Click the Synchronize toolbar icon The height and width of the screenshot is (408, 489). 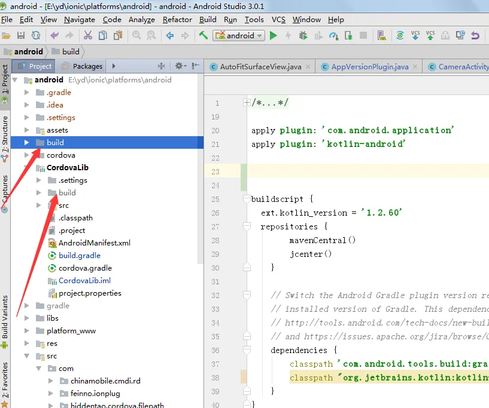click(x=36, y=35)
